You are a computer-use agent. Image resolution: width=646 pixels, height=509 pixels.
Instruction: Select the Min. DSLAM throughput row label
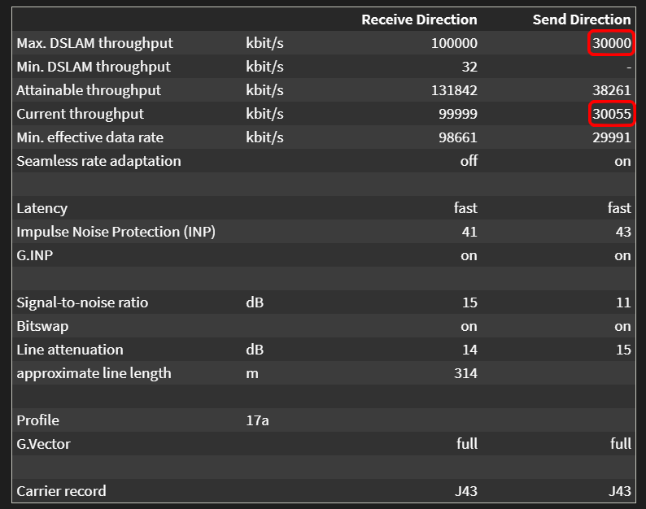[94, 67]
